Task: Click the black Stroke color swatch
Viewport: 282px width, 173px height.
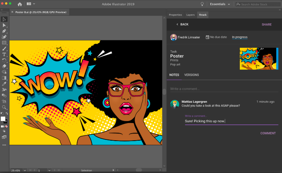Action: tap(6, 121)
